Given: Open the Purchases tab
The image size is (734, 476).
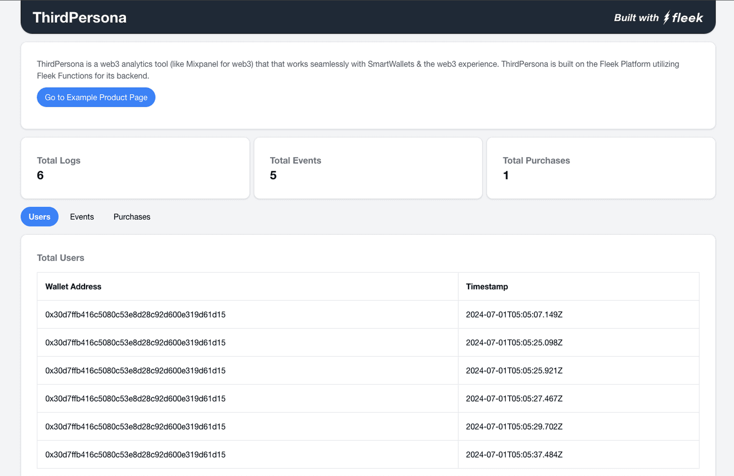Looking at the screenshot, I should tap(132, 217).
